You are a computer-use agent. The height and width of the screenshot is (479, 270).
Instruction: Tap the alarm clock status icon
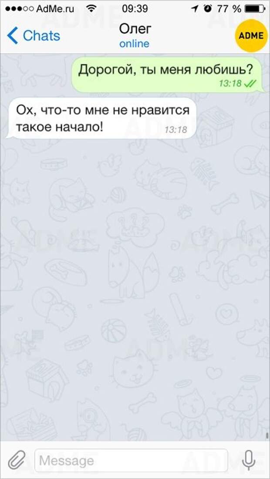click(x=208, y=9)
